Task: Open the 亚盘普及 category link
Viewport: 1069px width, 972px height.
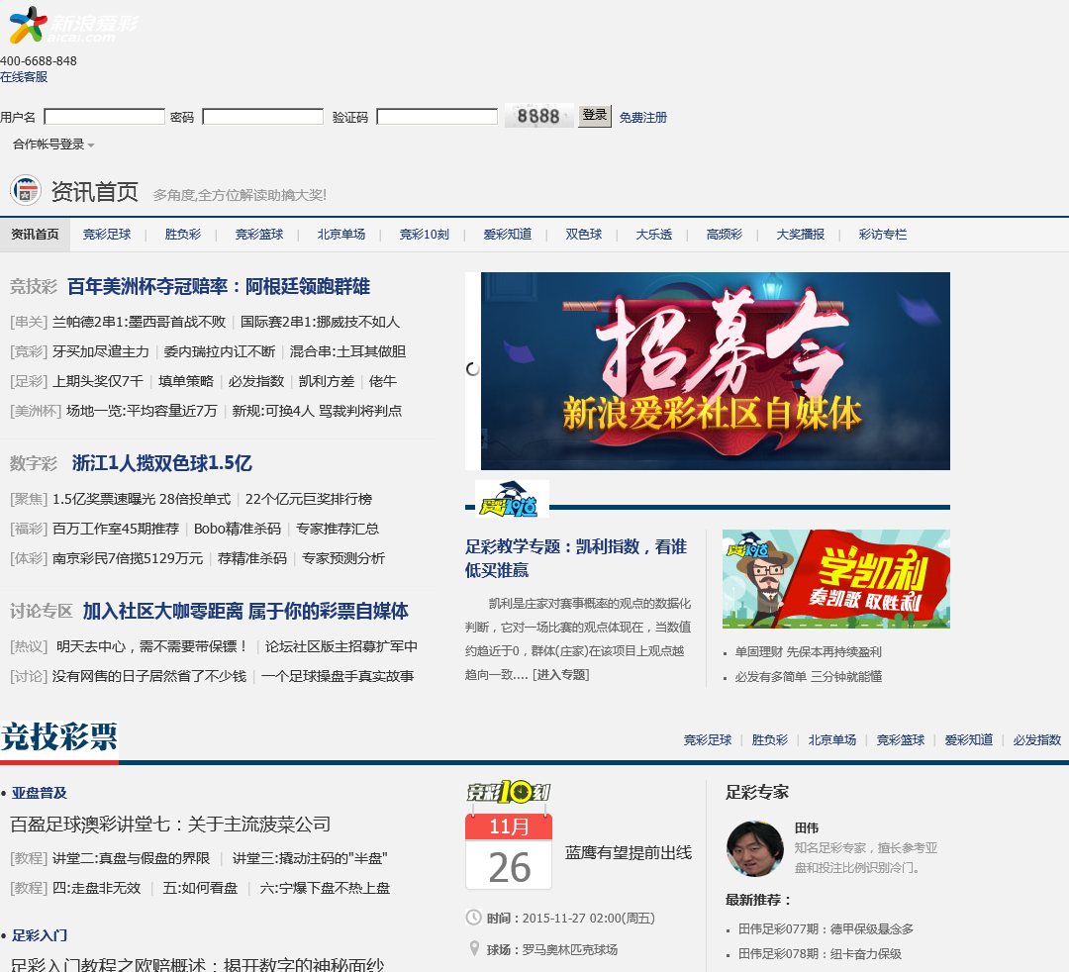Action: coord(39,793)
